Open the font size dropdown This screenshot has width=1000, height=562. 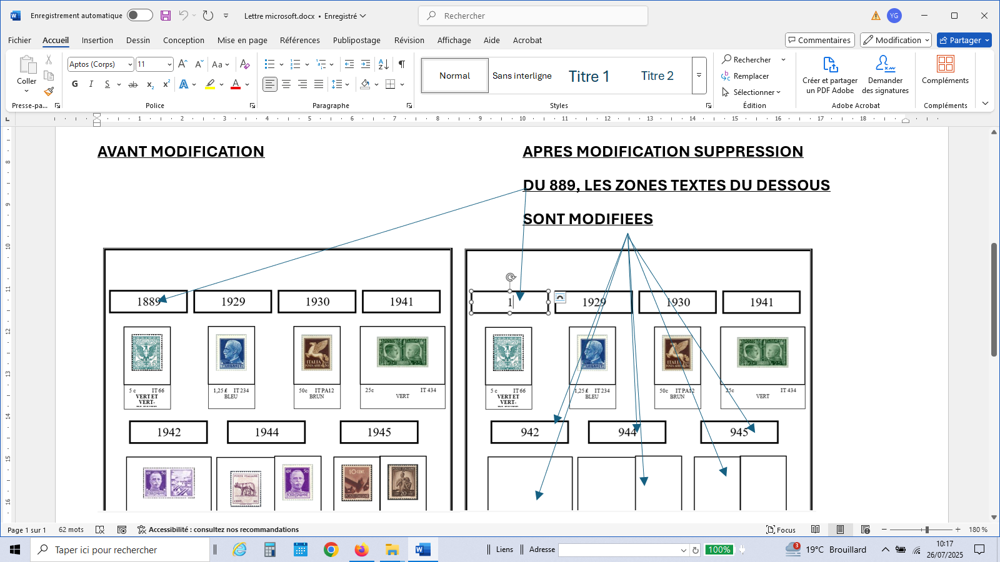click(169, 64)
